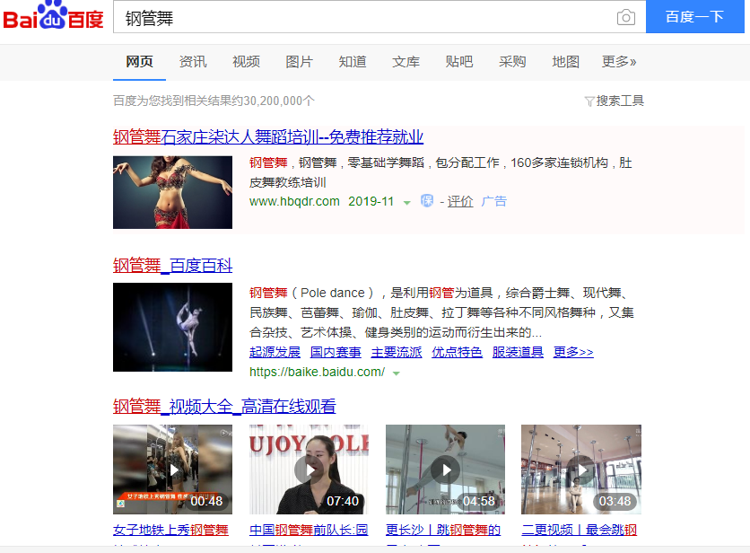Open the 钢管舞_百度百科 result
The width and height of the screenshot is (750, 553).
[x=172, y=265]
